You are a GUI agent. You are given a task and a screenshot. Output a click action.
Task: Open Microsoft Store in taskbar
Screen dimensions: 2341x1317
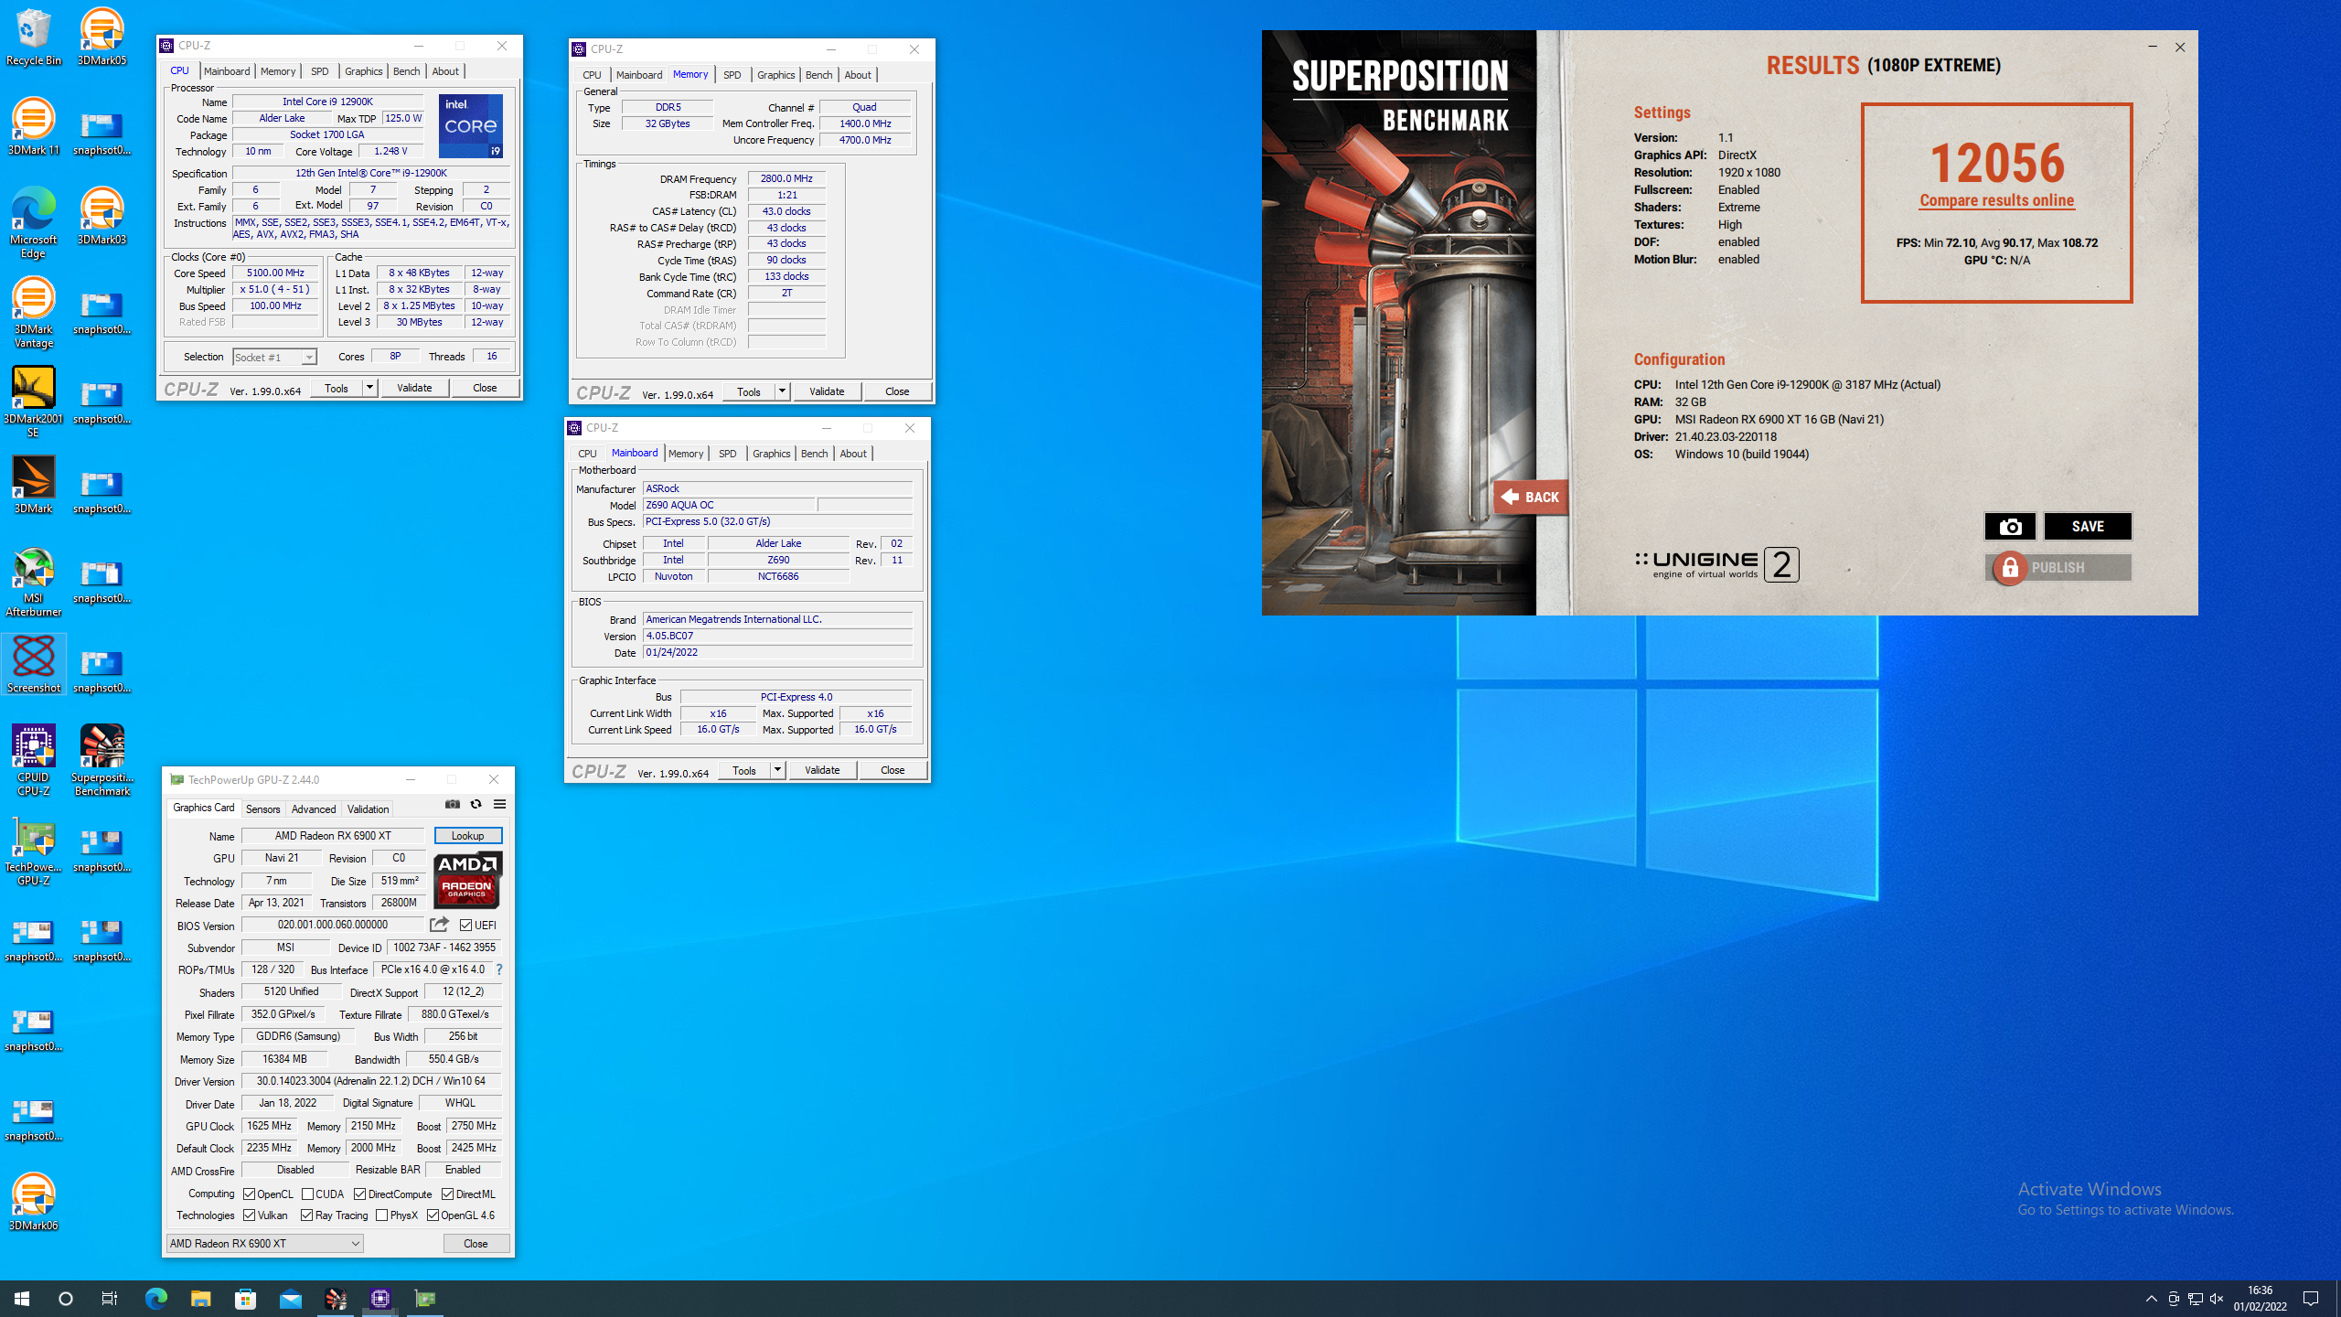tap(245, 1299)
